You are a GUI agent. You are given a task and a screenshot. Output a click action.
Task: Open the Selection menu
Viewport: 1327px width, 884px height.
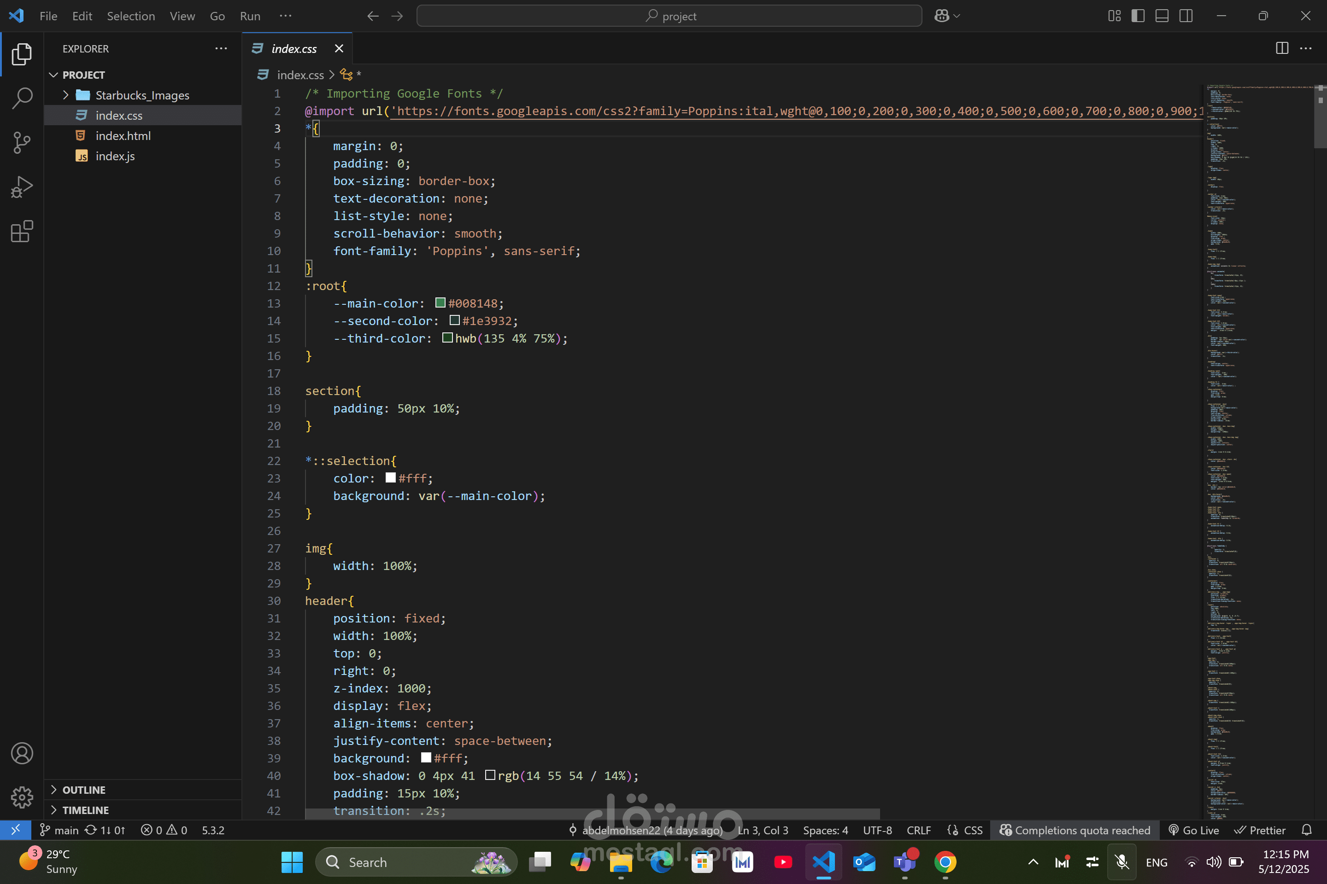[x=131, y=16]
